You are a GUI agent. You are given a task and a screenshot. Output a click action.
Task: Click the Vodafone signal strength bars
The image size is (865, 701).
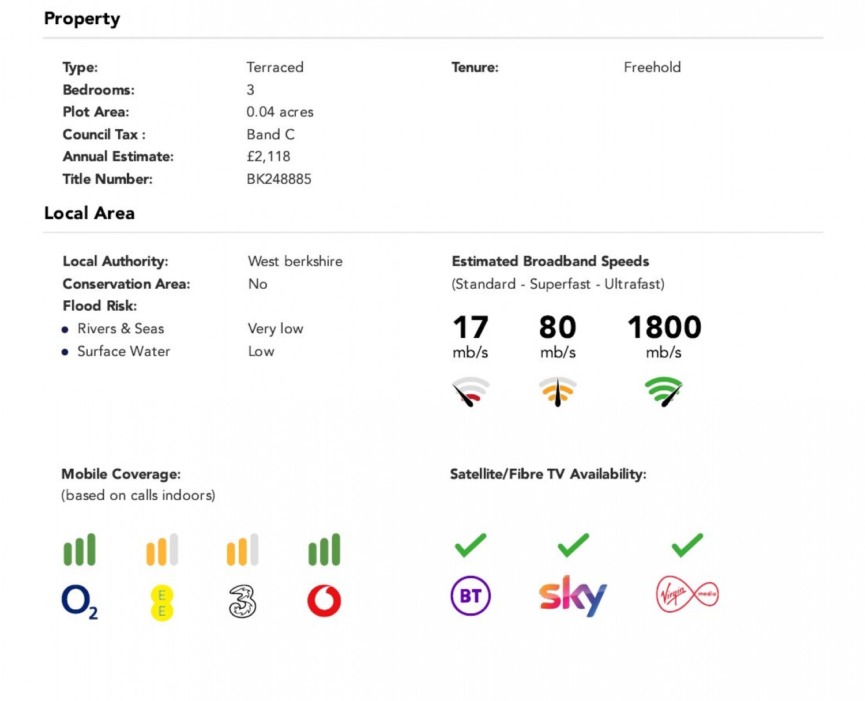pyautogui.click(x=324, y=549)
